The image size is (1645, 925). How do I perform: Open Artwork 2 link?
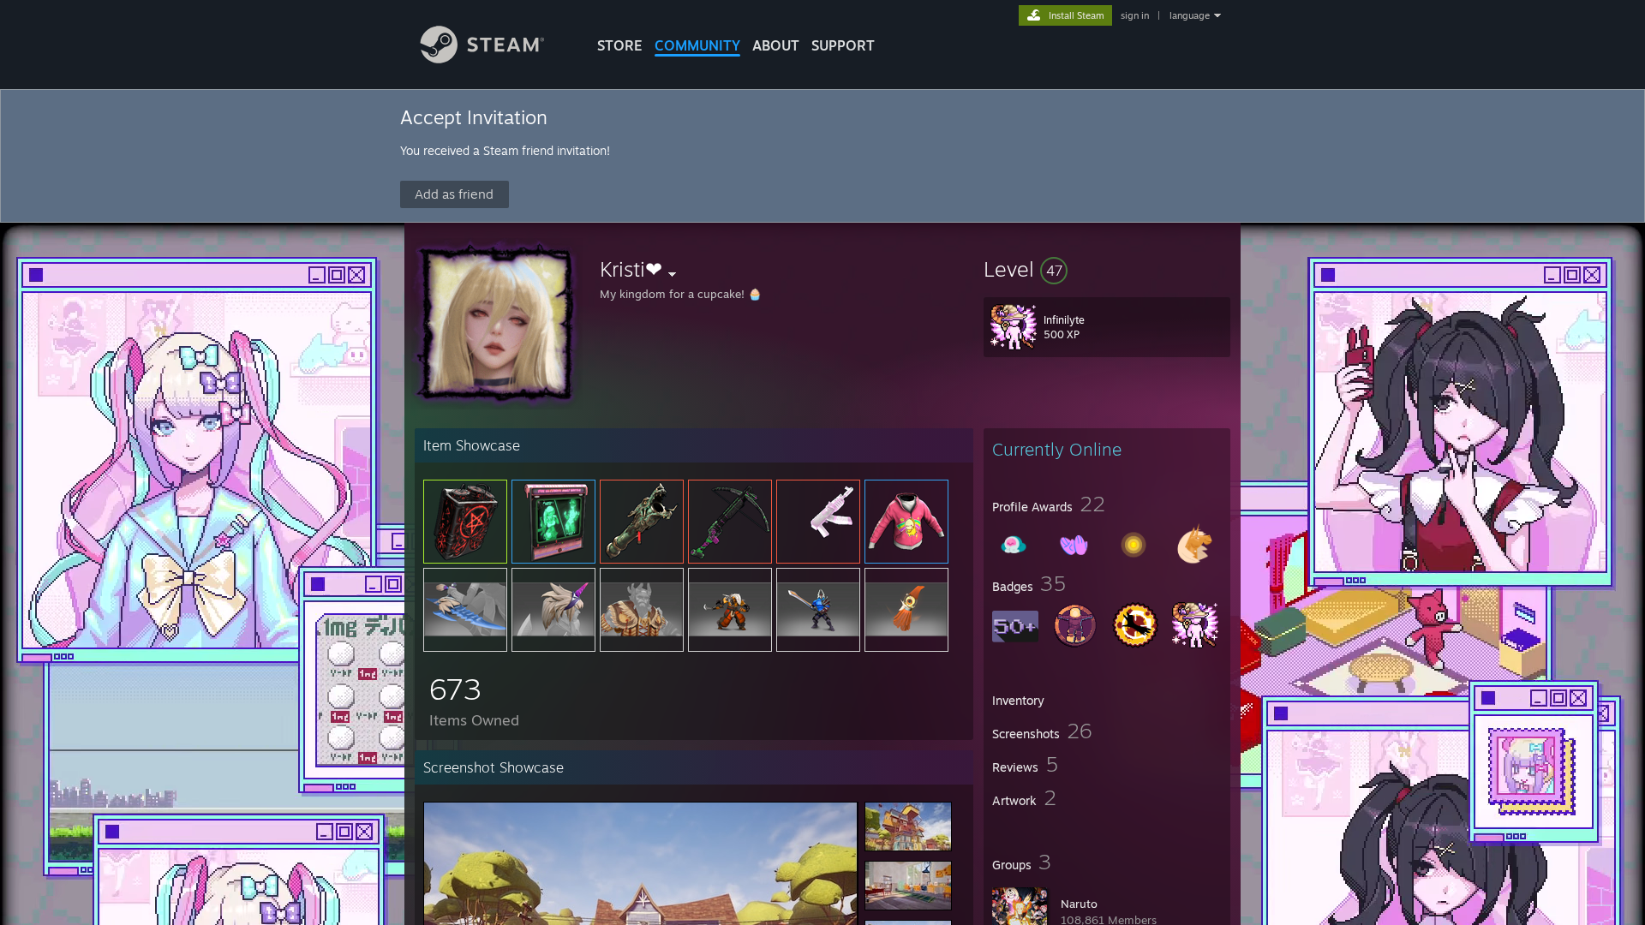(1024, 799)
